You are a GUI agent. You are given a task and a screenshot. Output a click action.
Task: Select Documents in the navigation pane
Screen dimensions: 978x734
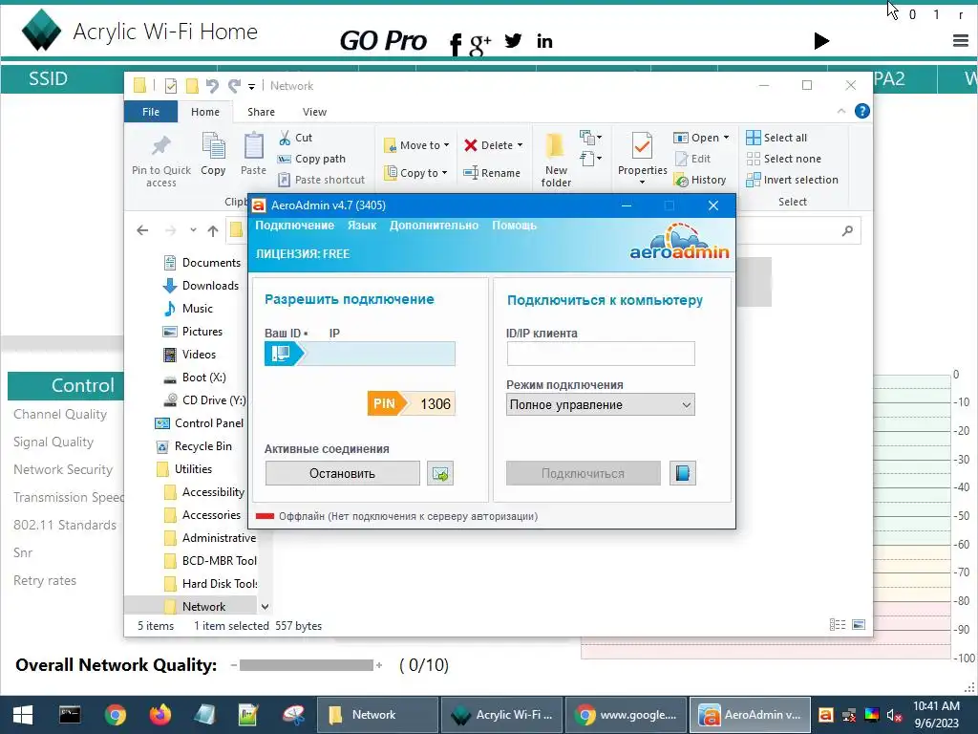click(202, 263)
